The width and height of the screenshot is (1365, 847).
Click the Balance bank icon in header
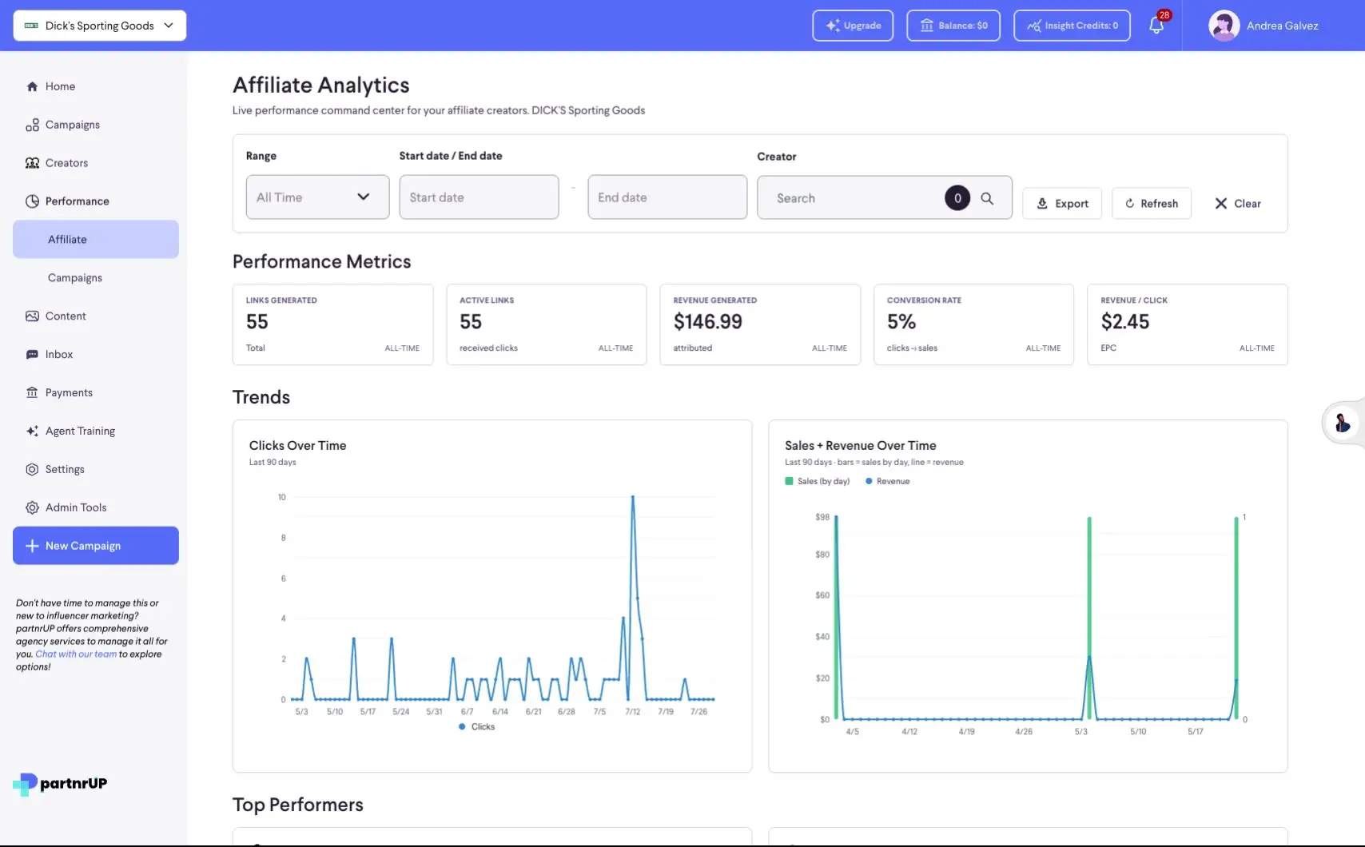[x=927, y=26]
